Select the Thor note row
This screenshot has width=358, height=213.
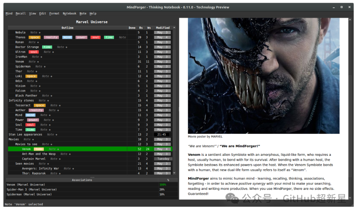90,71
